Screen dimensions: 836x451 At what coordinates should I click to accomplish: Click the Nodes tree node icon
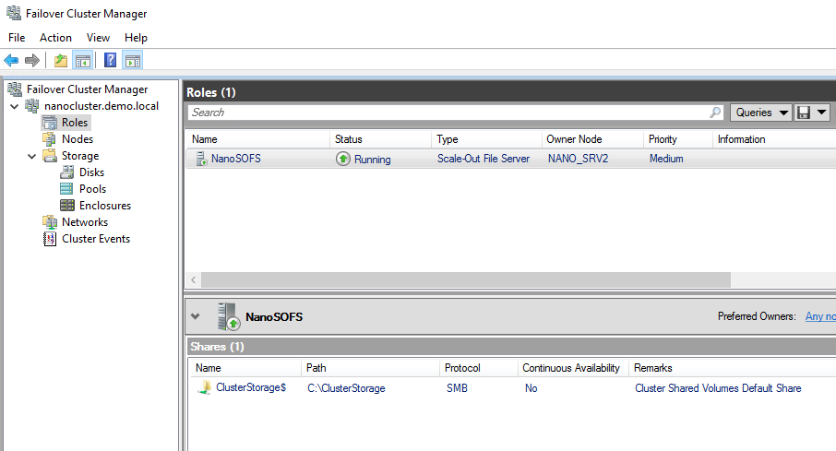[x=50, y=139]
